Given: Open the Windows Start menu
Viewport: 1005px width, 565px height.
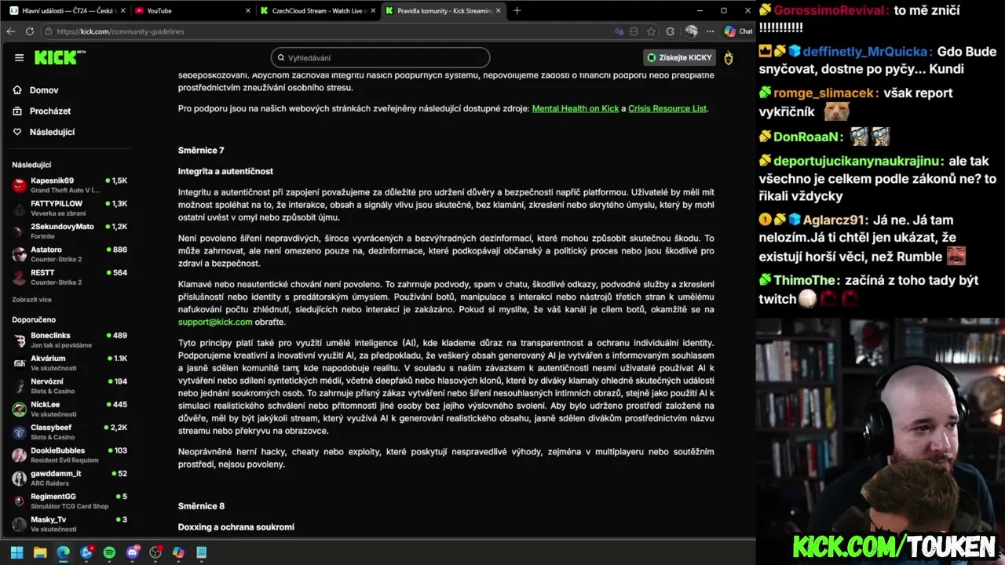Looking at the screenshot, I should point(16,552).
